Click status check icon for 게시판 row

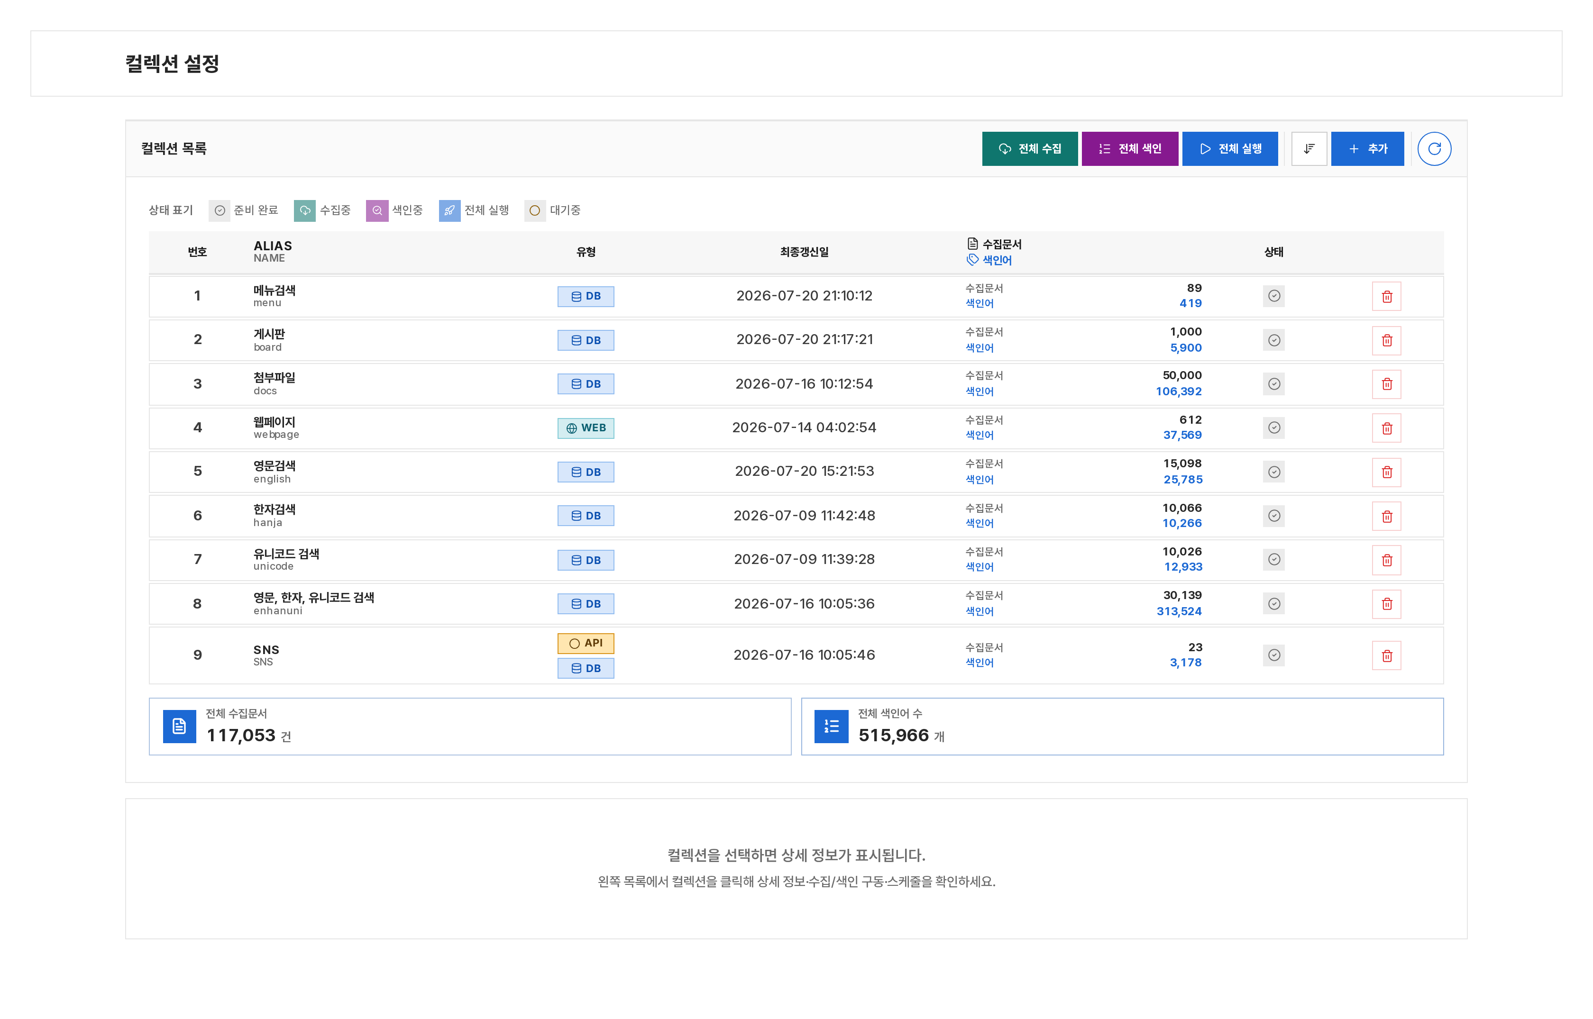(1273, 340)
